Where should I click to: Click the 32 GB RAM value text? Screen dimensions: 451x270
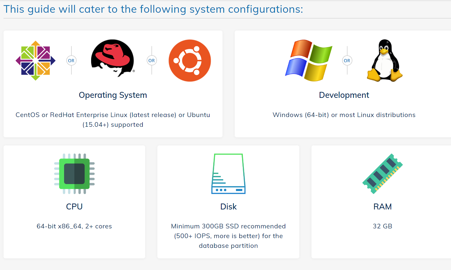383,226
